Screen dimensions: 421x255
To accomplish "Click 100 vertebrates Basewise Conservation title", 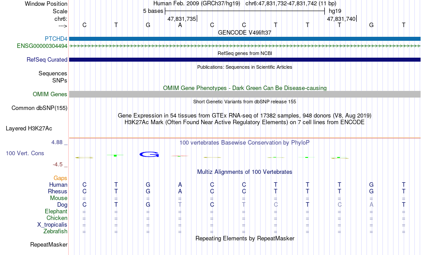I will tap(245, 143).
